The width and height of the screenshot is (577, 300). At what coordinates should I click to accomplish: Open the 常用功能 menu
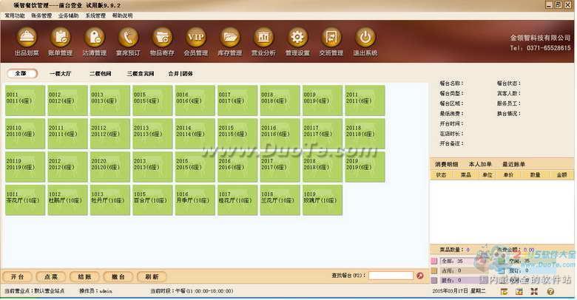tap(15, 15)
